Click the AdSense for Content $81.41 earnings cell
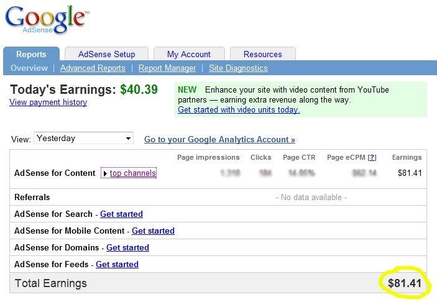This screenshot has width=437, height=302. [410, 173]
